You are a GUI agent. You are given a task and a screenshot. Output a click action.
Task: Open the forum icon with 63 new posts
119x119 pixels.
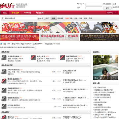point(33,58)
